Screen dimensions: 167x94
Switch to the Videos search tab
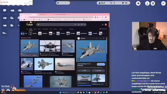tap(39, 29)
